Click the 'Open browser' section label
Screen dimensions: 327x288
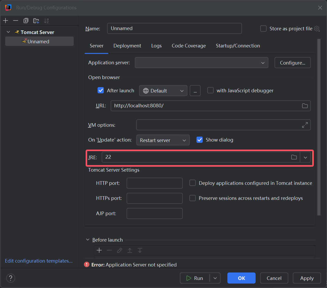pos(104,77)
